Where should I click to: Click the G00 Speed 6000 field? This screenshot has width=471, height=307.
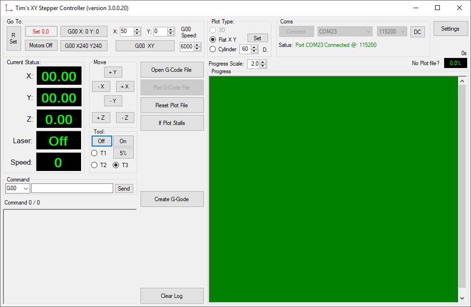187,46
